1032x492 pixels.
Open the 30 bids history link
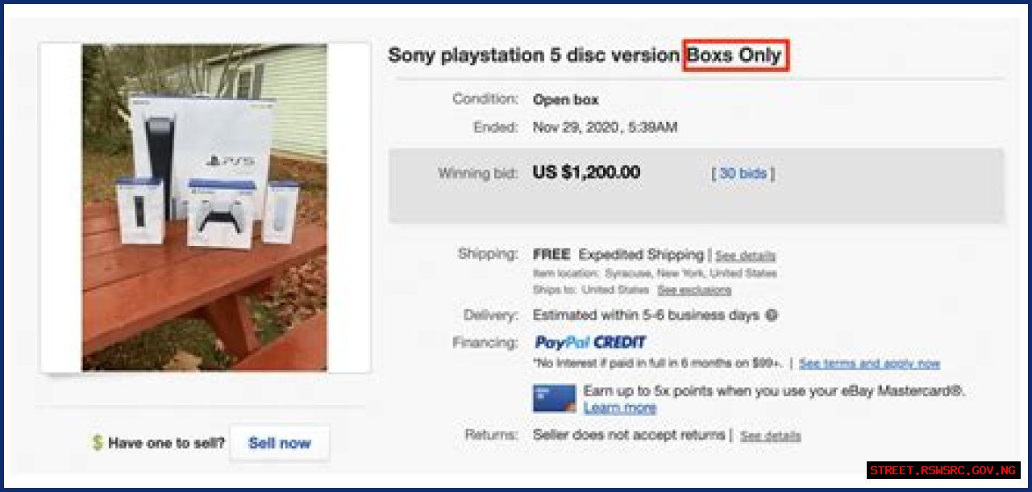tap(743, 173)
